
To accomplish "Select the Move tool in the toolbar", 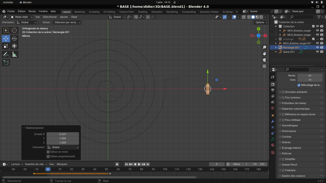I will pyautogui.click(x=6, y=38).
